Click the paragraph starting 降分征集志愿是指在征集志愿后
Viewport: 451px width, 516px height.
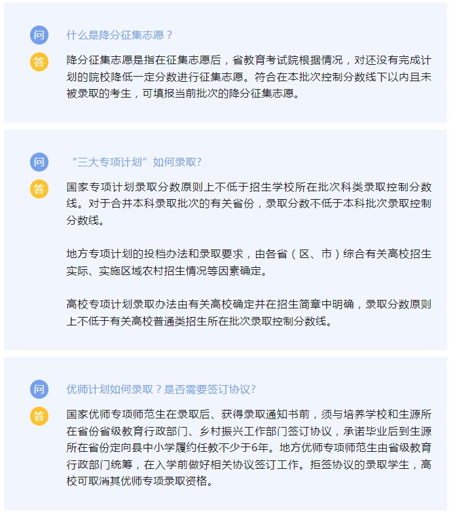[249, 77]
